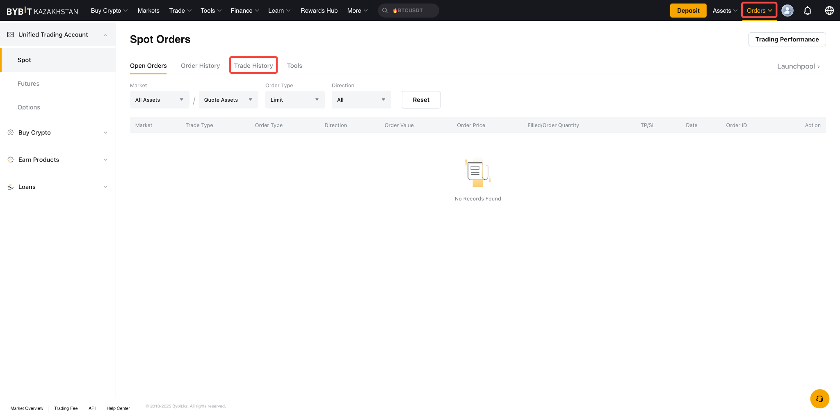The height and width of the screenshot is (419, 840).
Task: Switch to the Order History tab
Action: [x=200, y=66]
